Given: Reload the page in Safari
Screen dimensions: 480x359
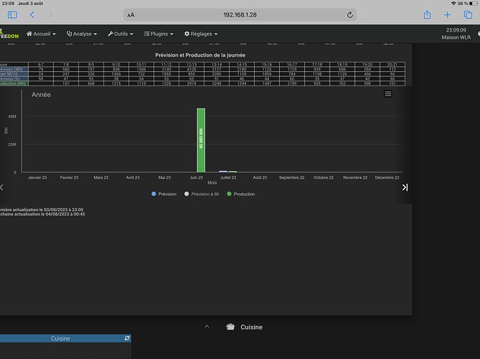Looking at the screenshot, I should point(350,14).
